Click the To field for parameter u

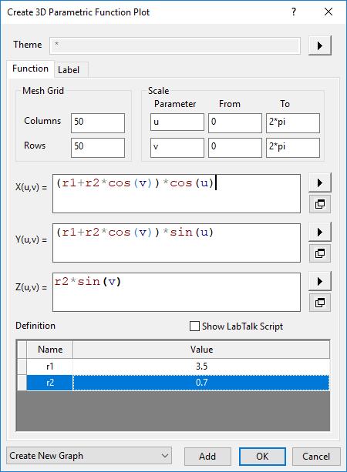(293, 123)
